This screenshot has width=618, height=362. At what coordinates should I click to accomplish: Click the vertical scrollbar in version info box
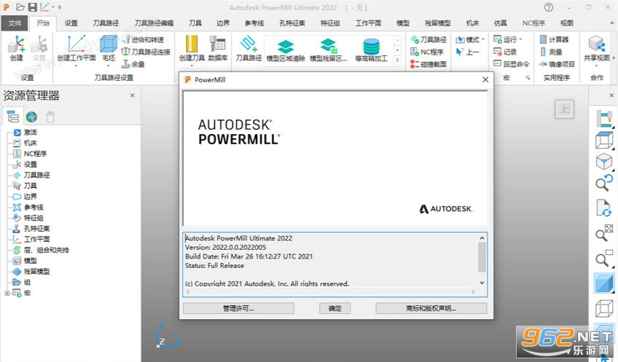point(482,257)
